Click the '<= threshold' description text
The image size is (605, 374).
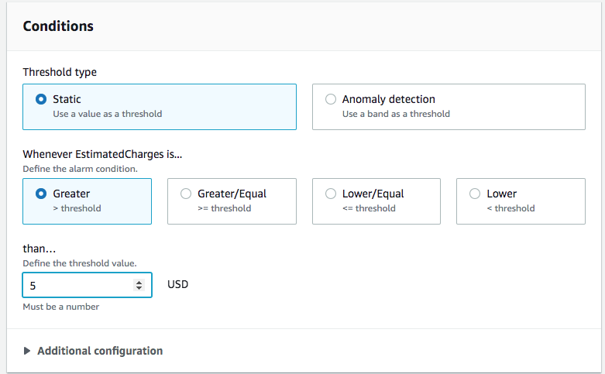tap(369, 208)
